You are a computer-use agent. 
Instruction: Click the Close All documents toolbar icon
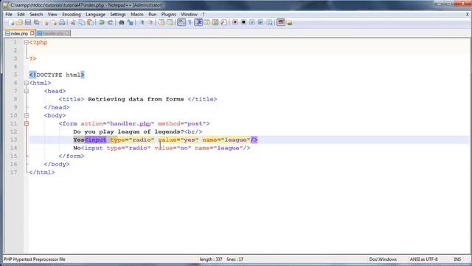tap(54, 23)
